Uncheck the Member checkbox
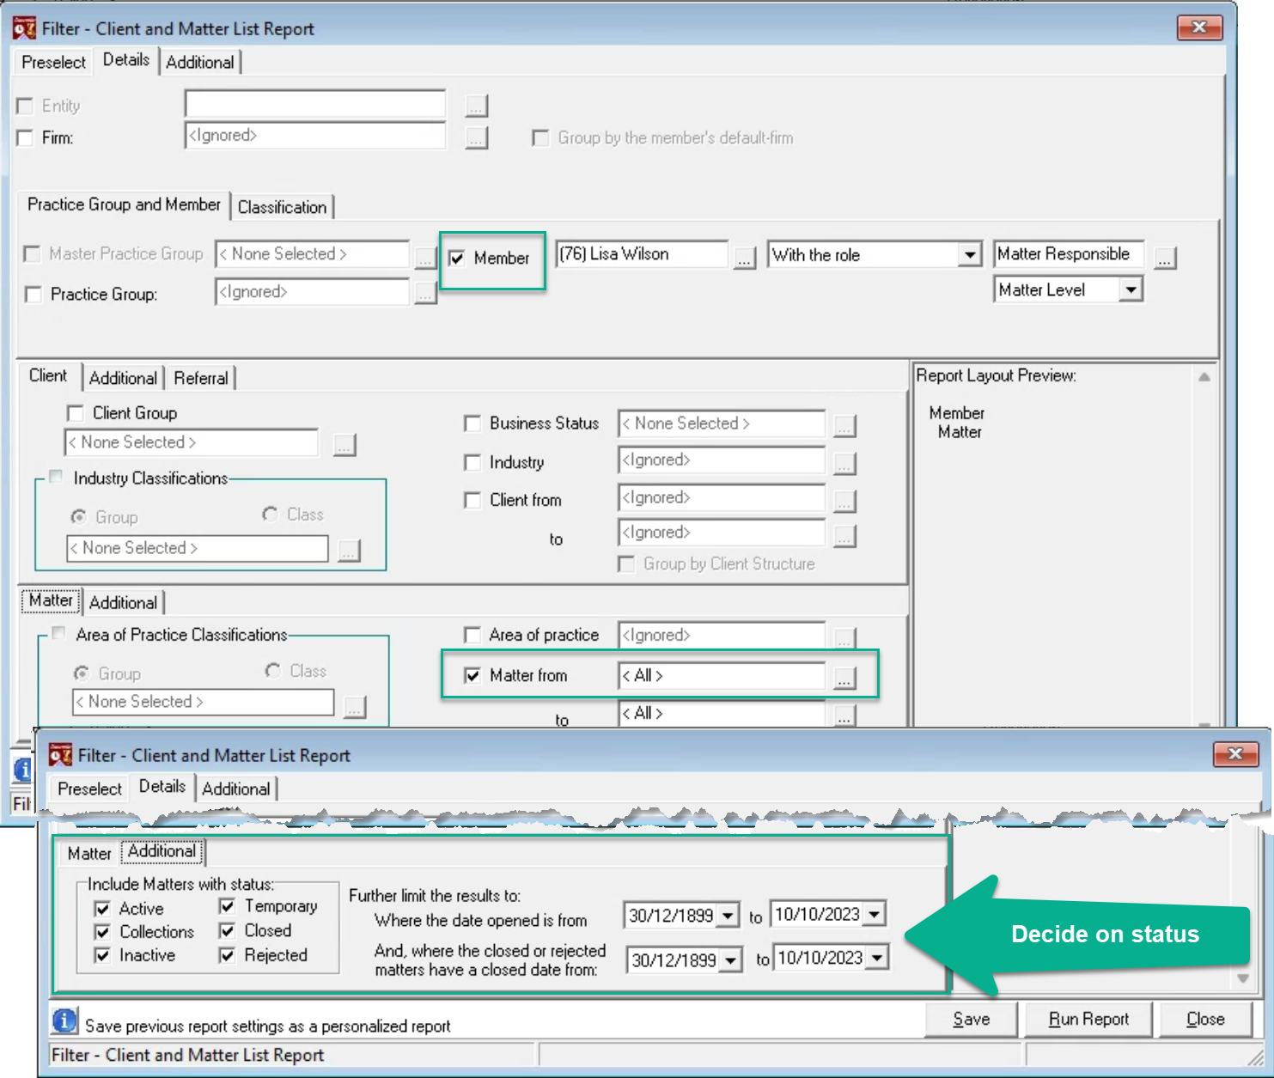The width and height of the screenshot is (1274, 1078). click(457, 258)
